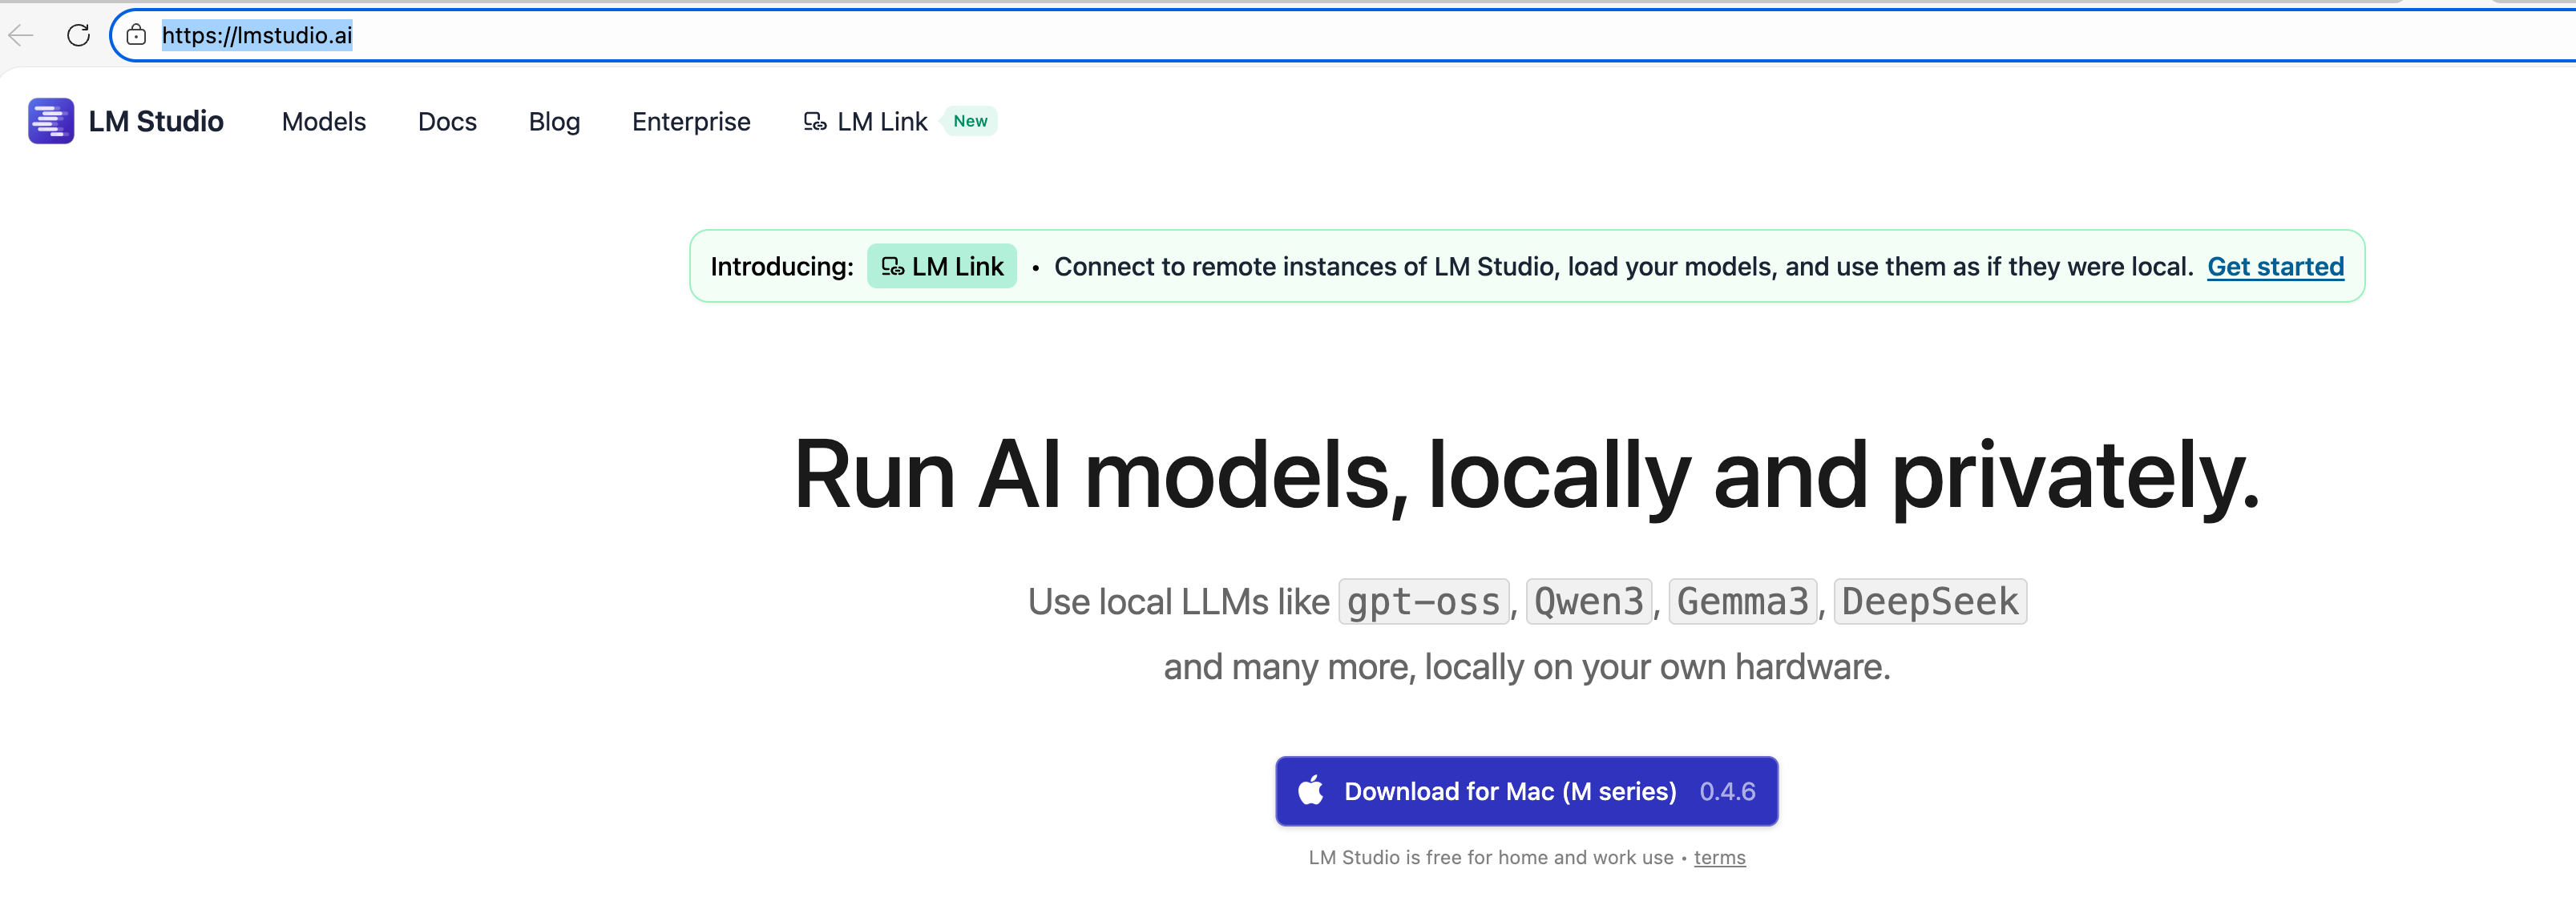
Task: Click the site info lock icon
Action: point(137,36)
